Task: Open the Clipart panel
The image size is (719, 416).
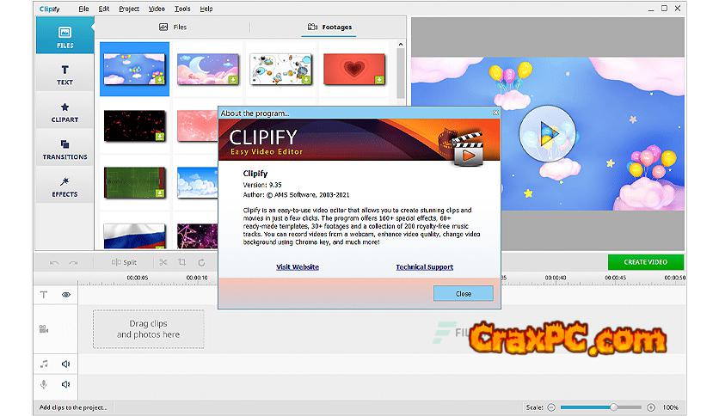Action: (x=65, y=113)
